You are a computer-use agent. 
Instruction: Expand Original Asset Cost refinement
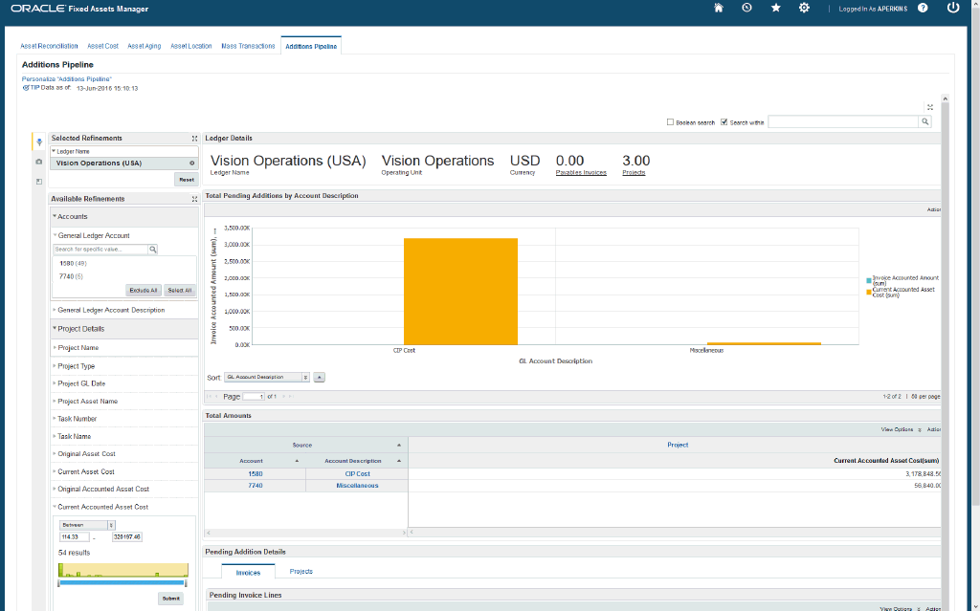coord(55,454)
